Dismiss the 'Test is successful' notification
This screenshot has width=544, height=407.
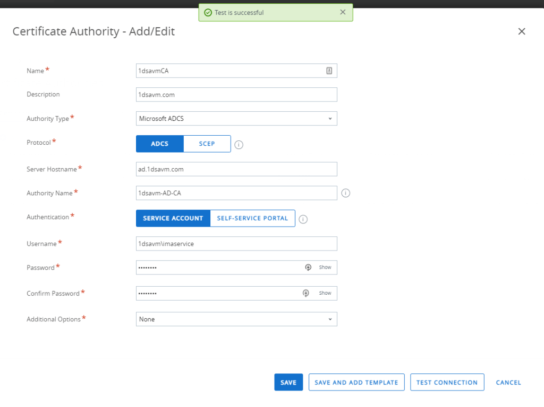(343, 12)
